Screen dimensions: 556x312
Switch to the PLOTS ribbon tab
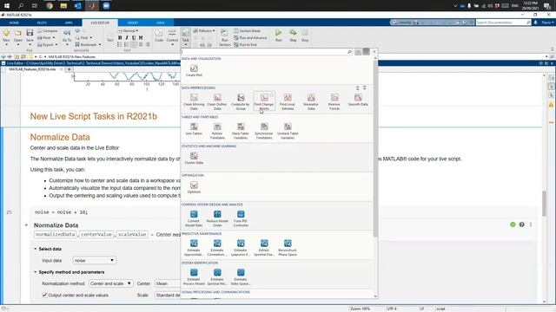(x=42, y=23)
